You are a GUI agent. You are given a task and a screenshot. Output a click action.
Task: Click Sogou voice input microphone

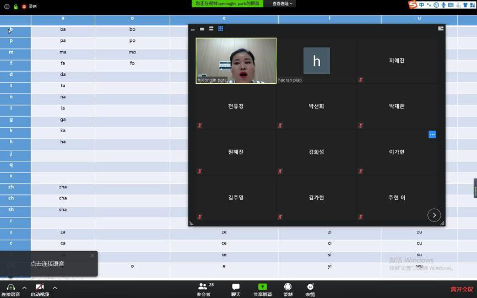click(x=443, y=5)
